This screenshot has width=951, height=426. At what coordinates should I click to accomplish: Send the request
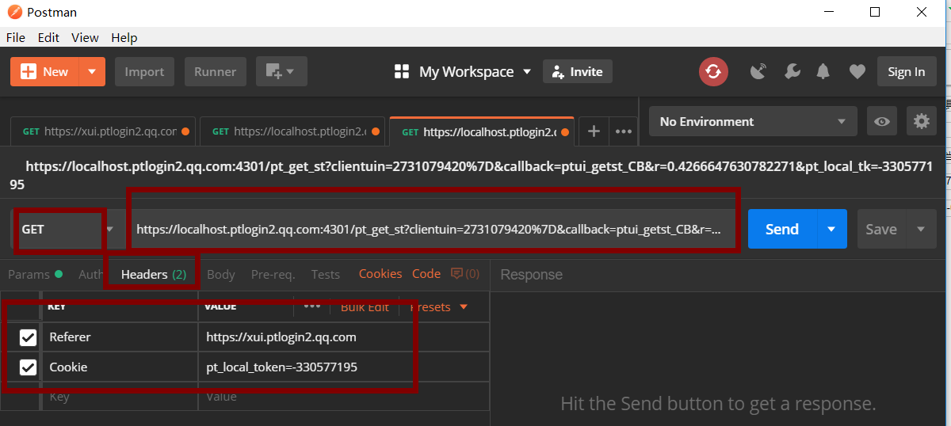pos(782,229)
